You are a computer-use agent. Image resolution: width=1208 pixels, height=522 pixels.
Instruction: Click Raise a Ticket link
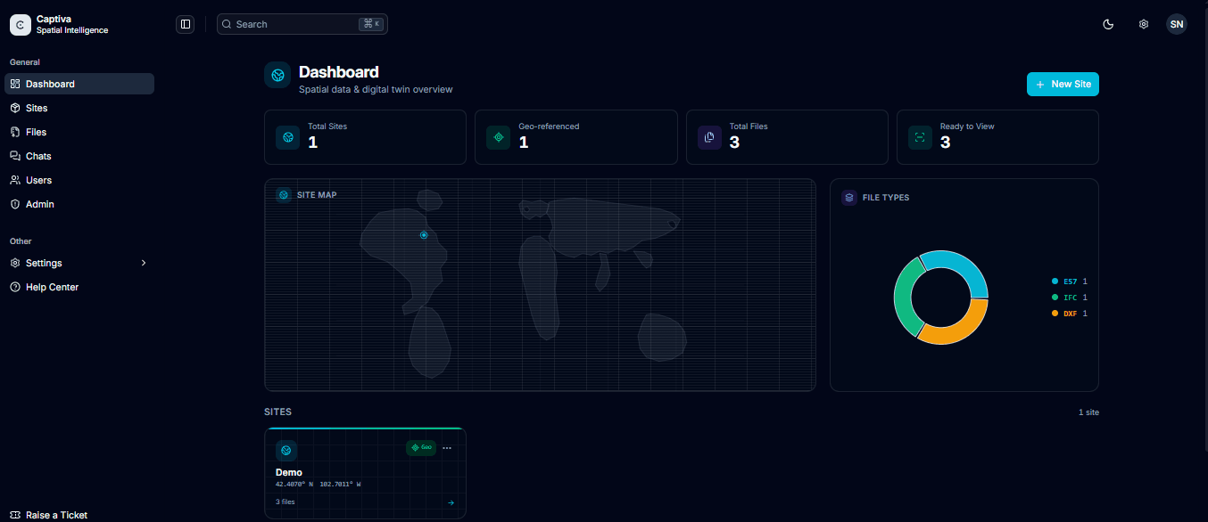point(56,515)
